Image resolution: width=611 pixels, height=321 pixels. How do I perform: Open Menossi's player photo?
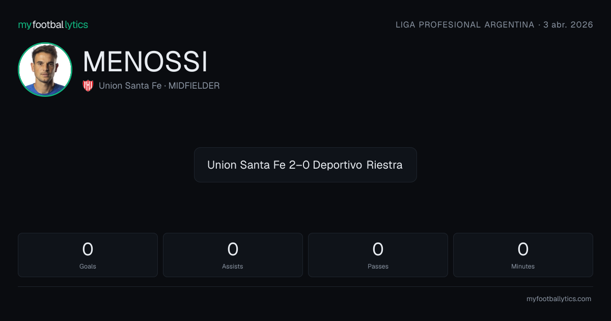[x=45, y=69]
